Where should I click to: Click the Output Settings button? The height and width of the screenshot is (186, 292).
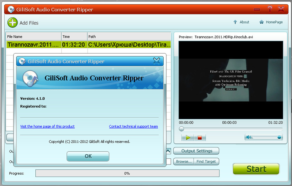[196, 151]
